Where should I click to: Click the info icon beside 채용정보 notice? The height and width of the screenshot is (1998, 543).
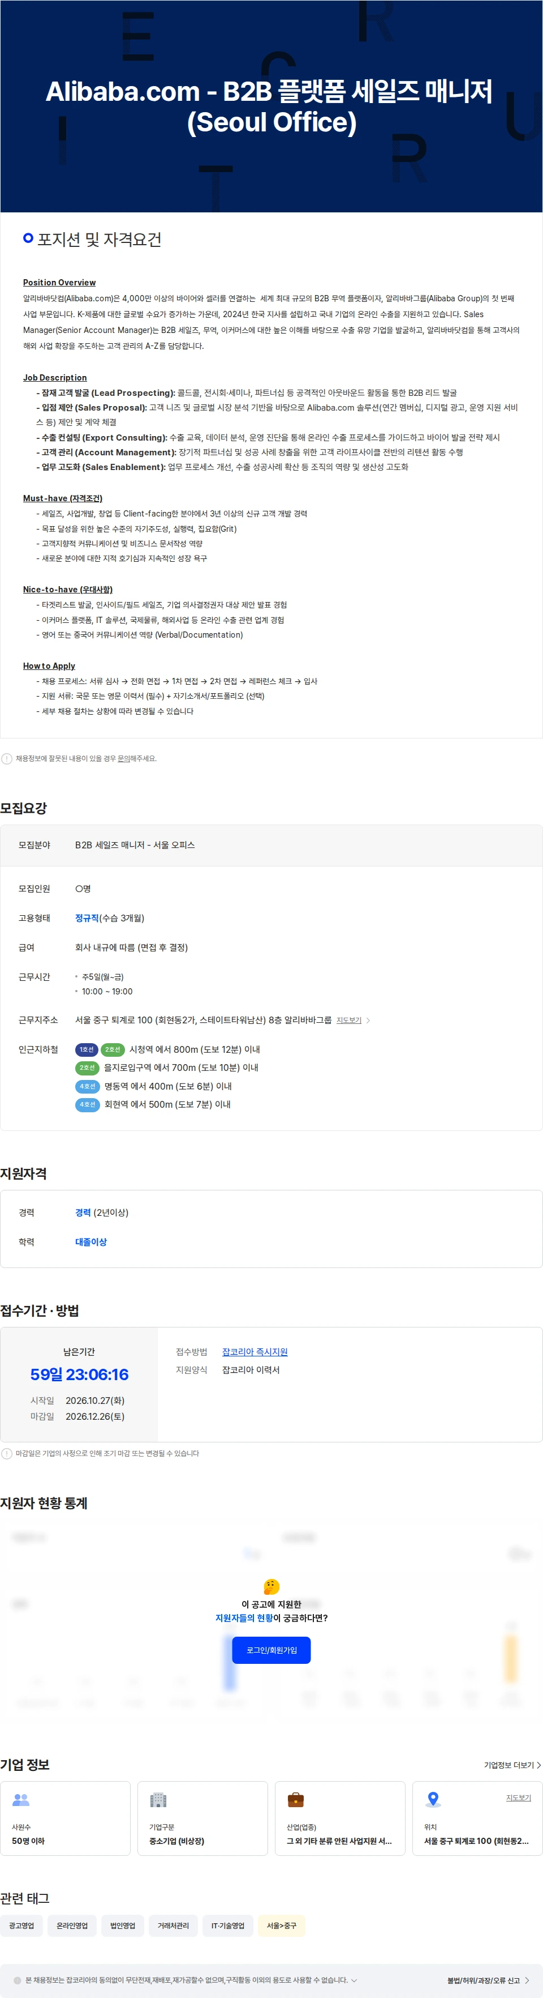pos(6,758)
